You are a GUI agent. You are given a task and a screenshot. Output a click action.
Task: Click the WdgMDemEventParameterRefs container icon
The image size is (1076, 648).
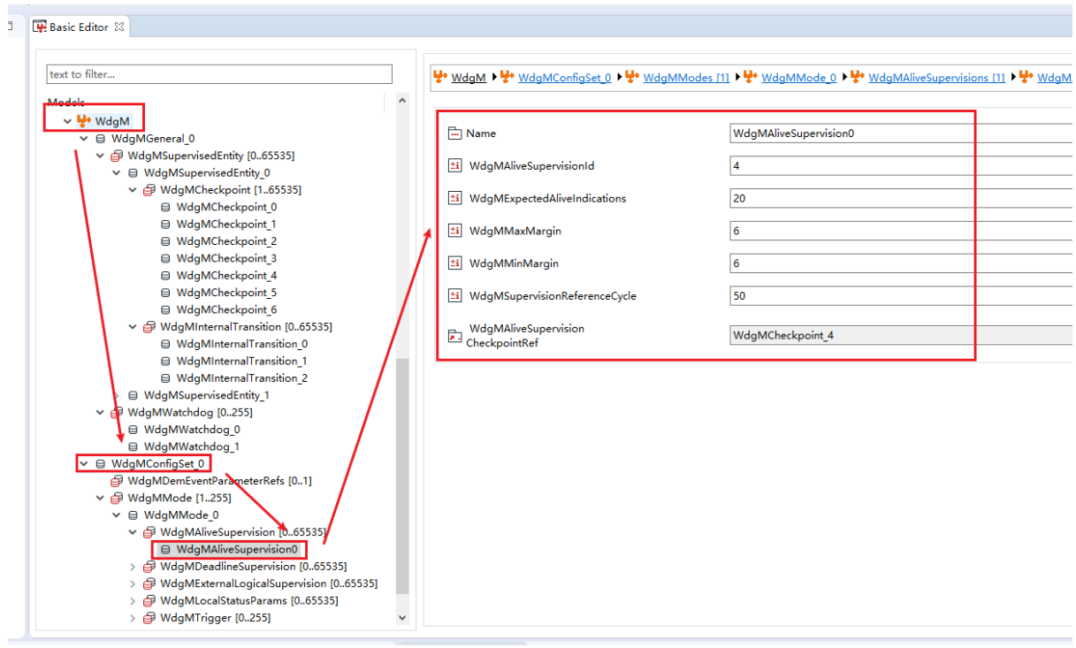pyautogui.click(x=117, y=481)
